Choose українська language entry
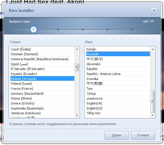164x145 pixels. (118, 98)
